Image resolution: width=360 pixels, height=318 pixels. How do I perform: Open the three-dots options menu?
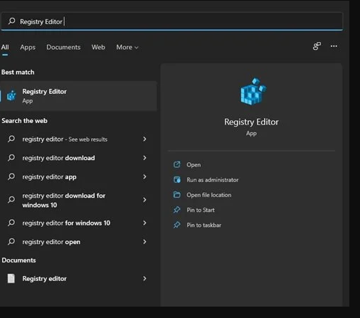pyautogui.click(x=334, y=46)
